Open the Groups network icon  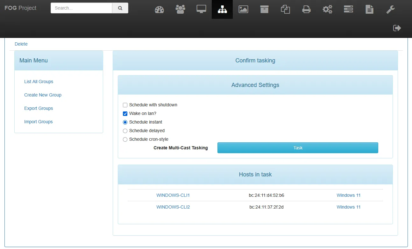222,10
